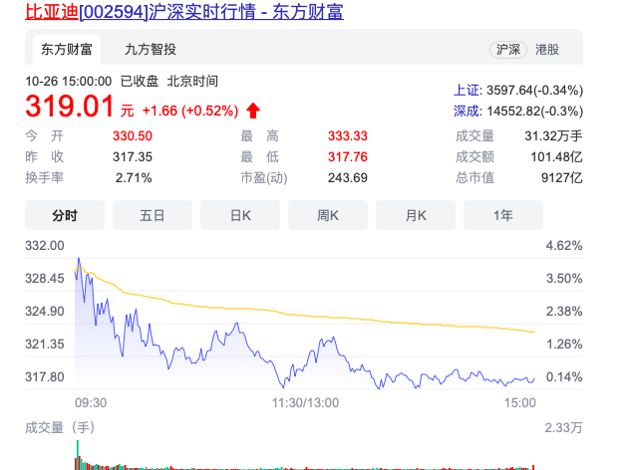Image resolution: width=628 pixels, height=470 pixels.
Task: Click the 2.33万 volume axis label
Action: 563,427
